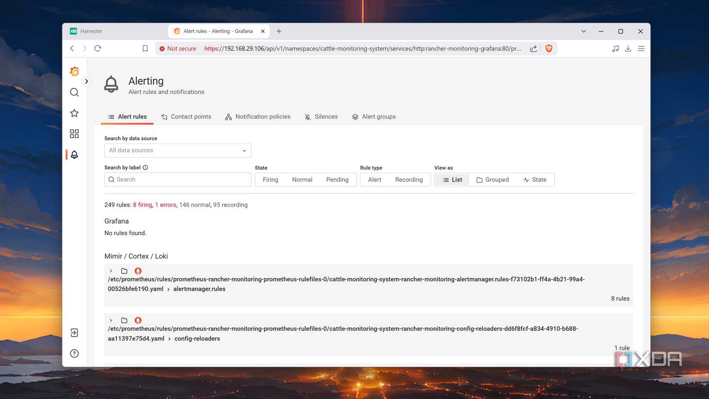The width and height of the screenshot is (709, 399).
Task: Filter rule type by Recording
Action: tap(409, 180)
